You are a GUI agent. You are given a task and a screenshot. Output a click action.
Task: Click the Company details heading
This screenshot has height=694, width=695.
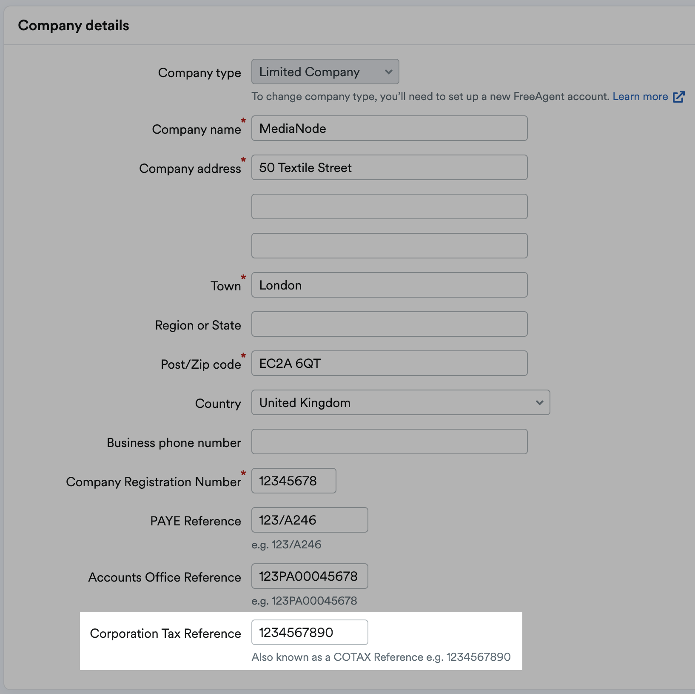point(74,26)
